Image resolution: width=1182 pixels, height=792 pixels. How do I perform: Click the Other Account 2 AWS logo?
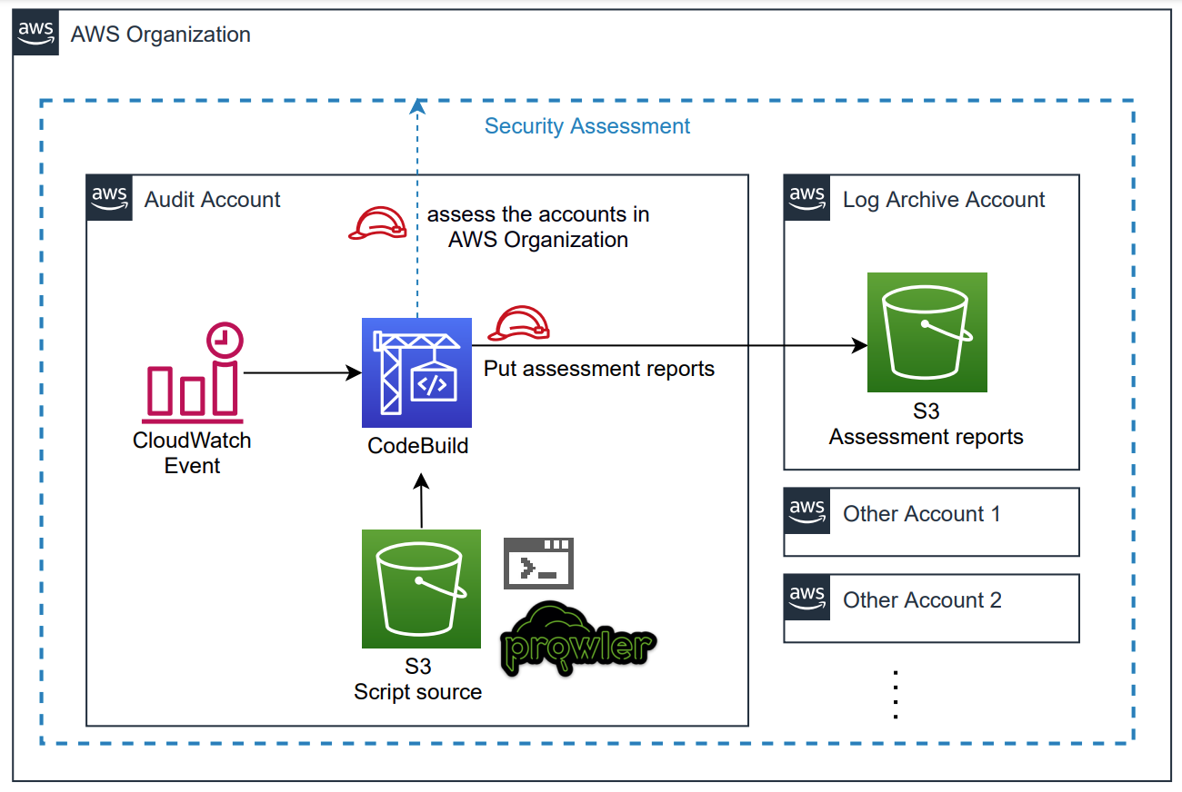(x=806, y=598)
